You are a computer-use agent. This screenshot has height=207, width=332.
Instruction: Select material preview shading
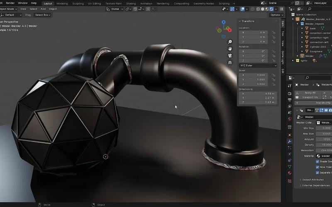pos(267,9)
